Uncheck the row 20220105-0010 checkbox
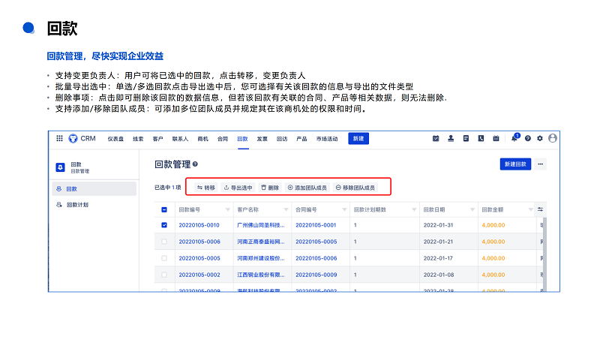The width and height of the screenshot is (615, 346). [x=164, y=225]
